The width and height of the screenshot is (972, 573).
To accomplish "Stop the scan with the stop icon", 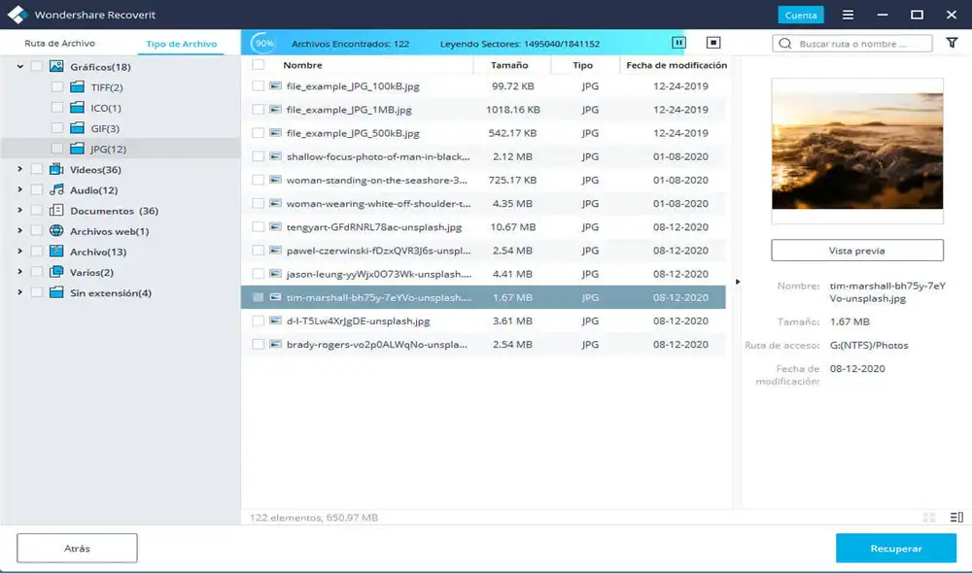I will [x=713, y=43].
